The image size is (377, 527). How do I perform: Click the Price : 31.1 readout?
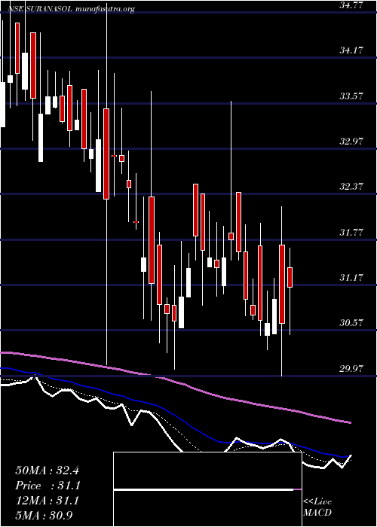pos(47,486)
